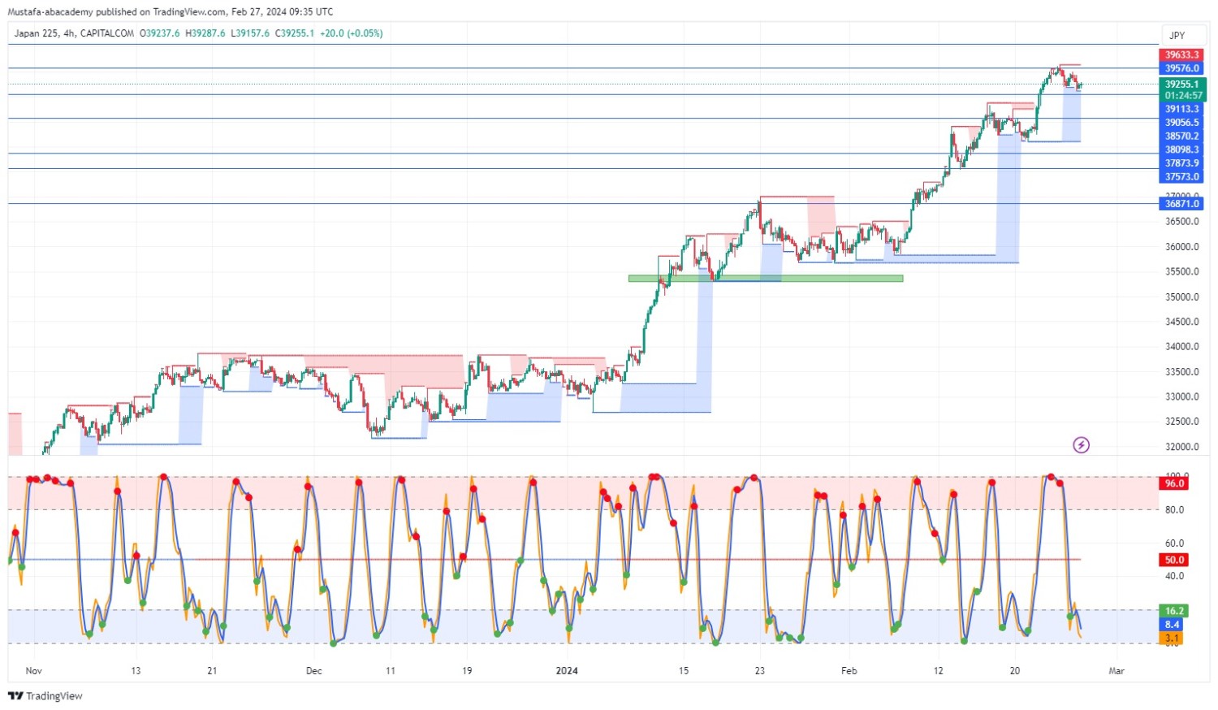
Task: Click the red 50.0 midline label
Action: [1174, 560]
